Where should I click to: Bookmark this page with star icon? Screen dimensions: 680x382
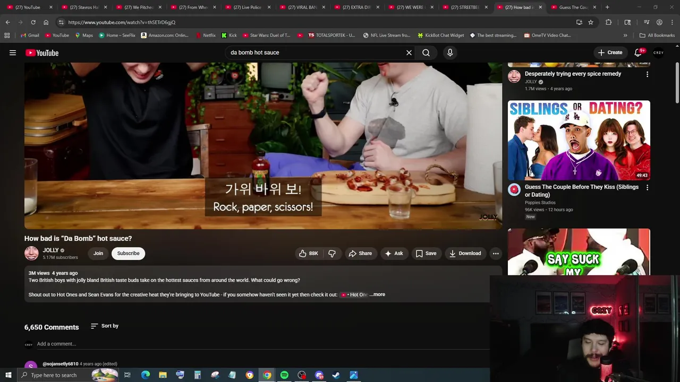(591, 22)
